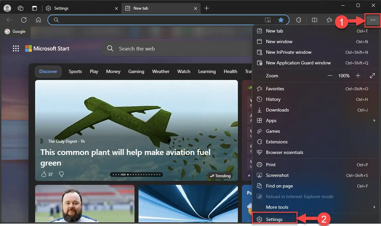Open the Workspaces icon next to the avatar
This screenshot has height=226, width=381.
pos(21,8)
